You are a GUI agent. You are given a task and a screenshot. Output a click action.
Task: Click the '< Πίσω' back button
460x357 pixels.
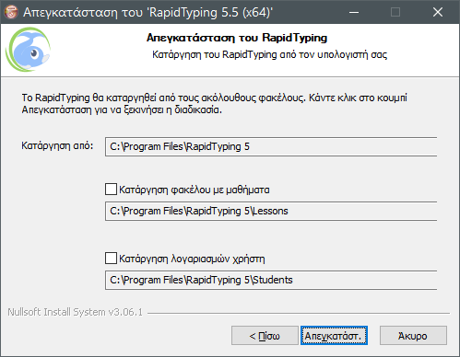tap(265, 336)
